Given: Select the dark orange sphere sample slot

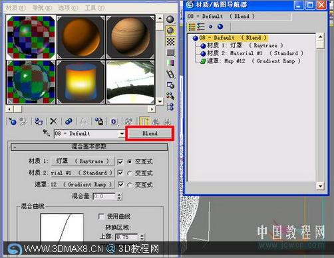Looking at the screenshot, I should point(81,37).
